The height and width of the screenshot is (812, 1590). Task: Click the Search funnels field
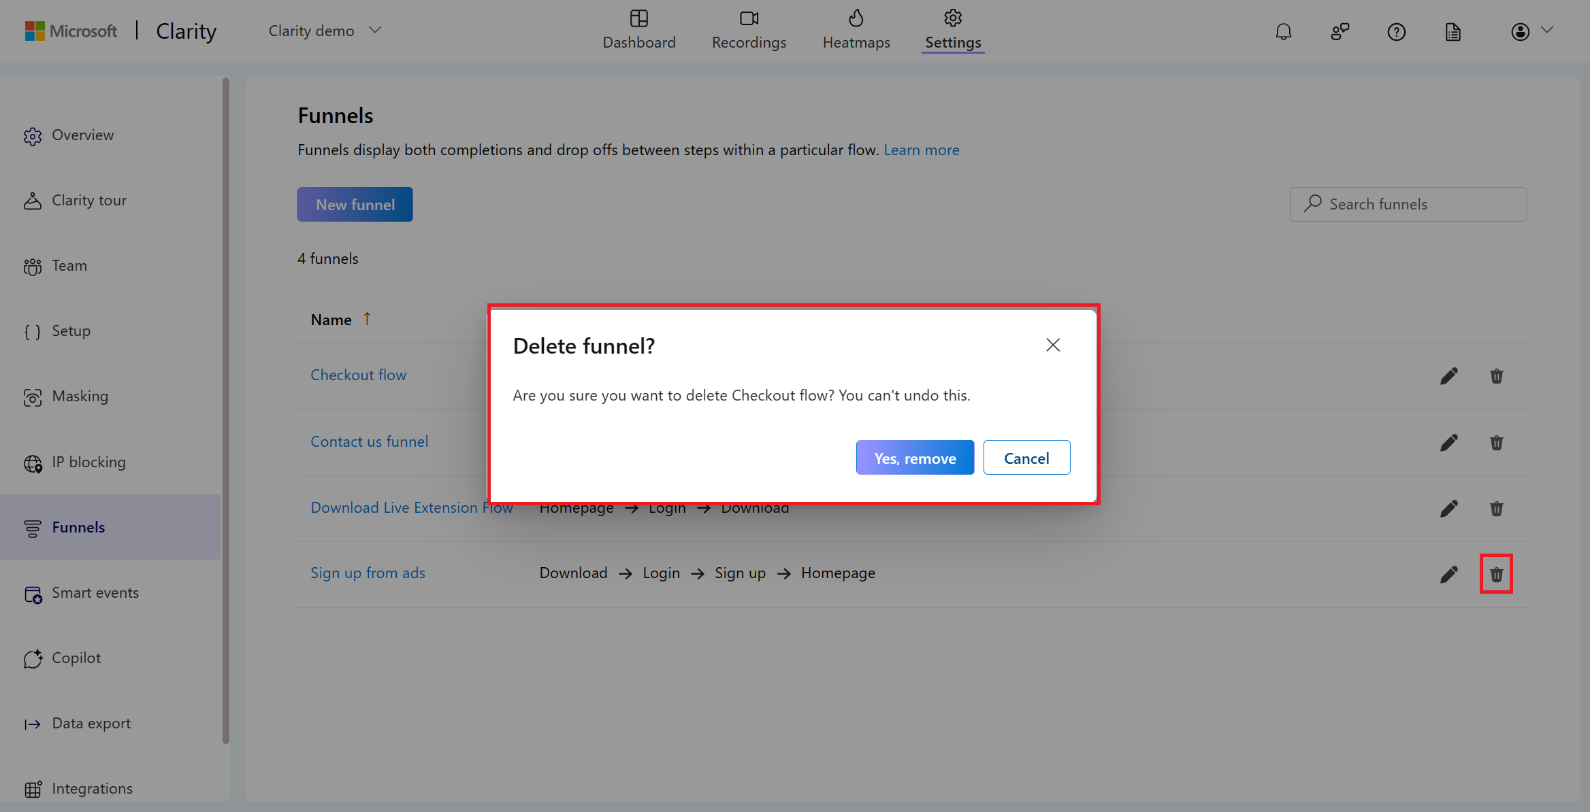click(1408, 204)
